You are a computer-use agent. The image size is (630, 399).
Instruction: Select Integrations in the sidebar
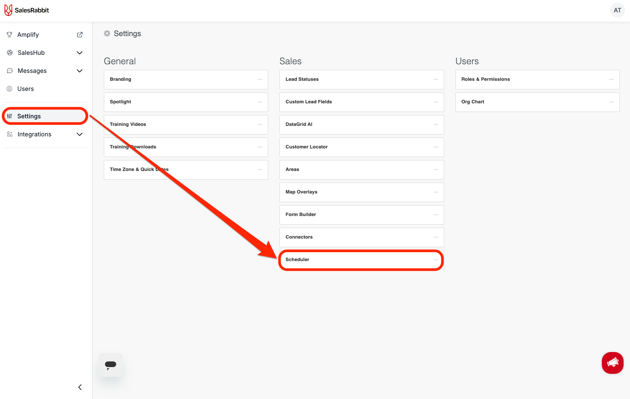point(45,134)
